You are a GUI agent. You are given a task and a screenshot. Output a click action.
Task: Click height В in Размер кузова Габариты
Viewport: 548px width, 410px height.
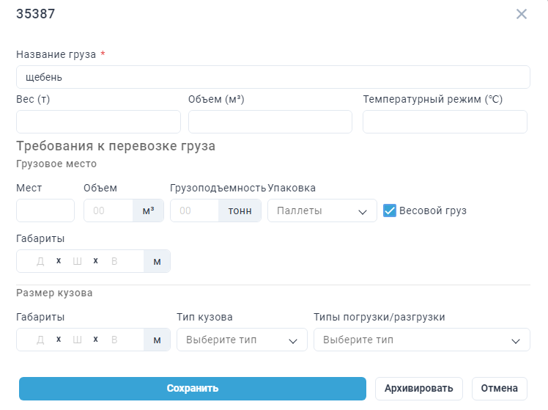114,340
